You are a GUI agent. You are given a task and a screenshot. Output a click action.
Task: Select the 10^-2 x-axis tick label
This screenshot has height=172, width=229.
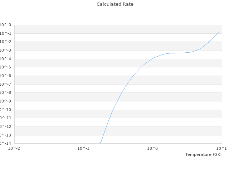tap(14, 148)
